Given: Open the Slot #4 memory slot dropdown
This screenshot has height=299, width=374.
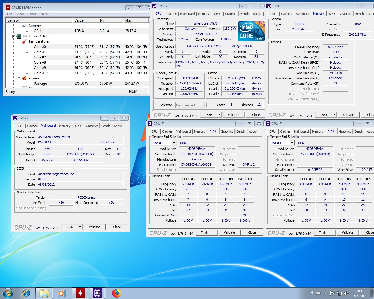Looking at the screenshot, I should click(292, 143).
